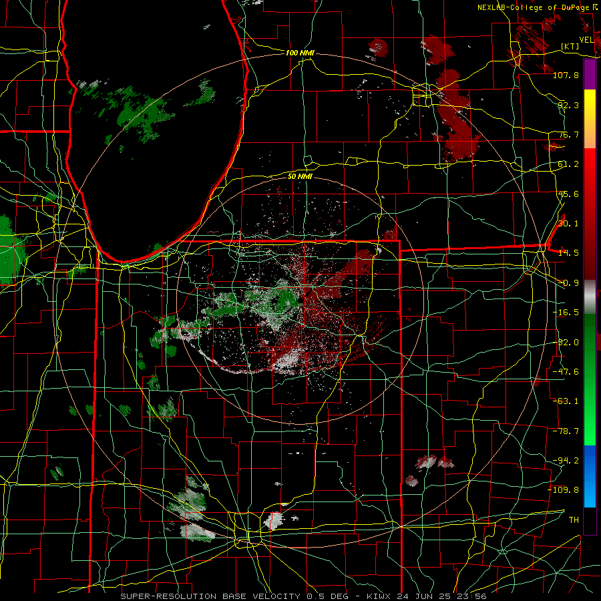Select the 45.6 scale value
Image resolution: width=601 pixels, height=601 pixels.
pos(568,194)
